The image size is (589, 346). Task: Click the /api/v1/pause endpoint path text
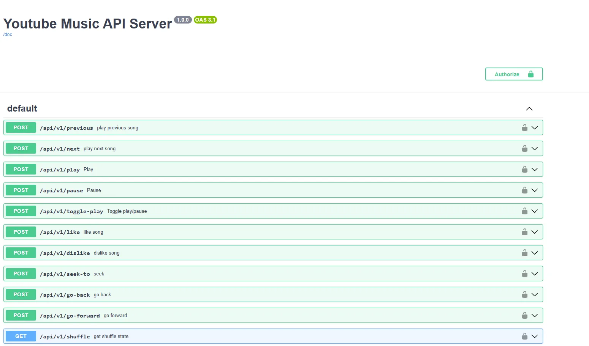click(61, 190)
